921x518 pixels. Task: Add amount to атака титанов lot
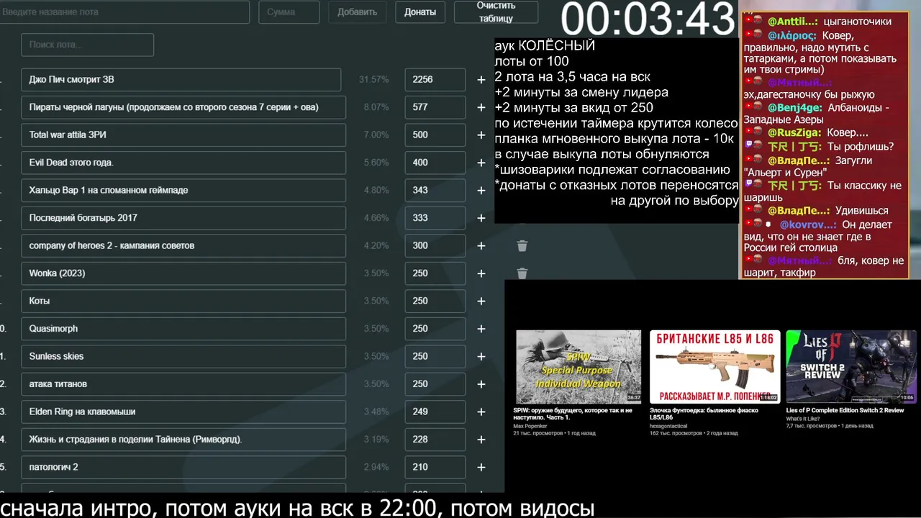tap(481, 384)
